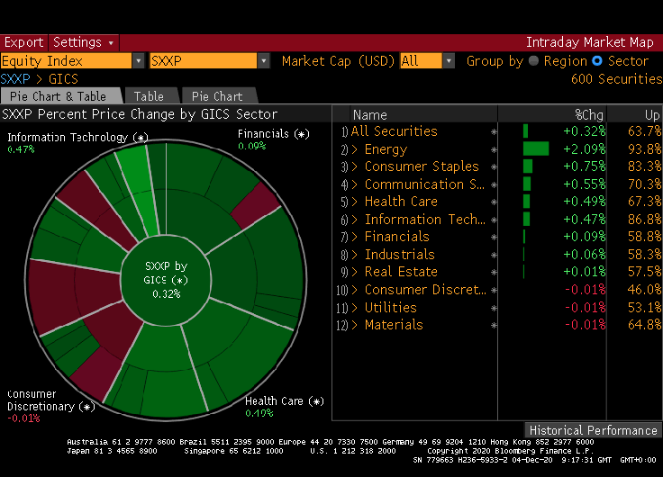Click the asterisk icon in Materials row
Viewport: 663px width, 477px height.
pyautogui.click(x=494, y=325)
